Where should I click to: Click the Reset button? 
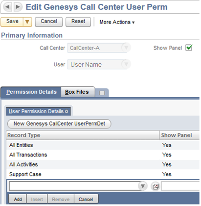78,22
